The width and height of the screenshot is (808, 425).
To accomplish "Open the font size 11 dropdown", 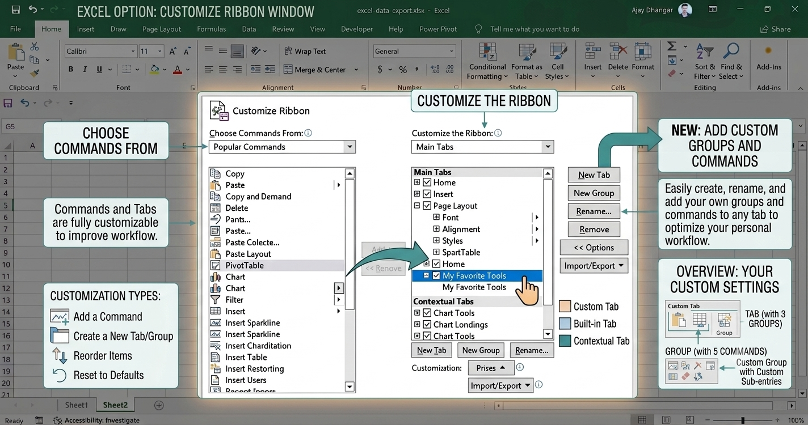I will click(x=160, y=52).
